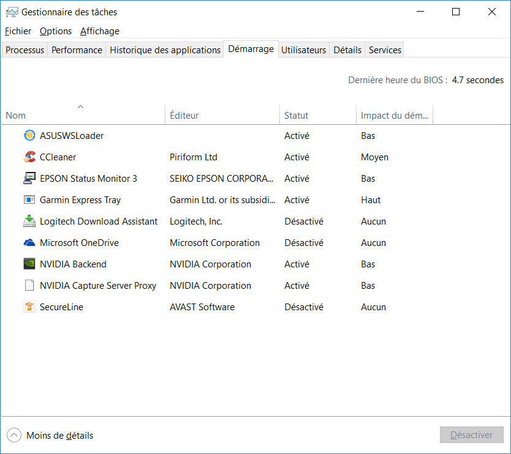Open the Détails tab
The height and width of the screenshot is (454, 511).
[x=347, y=50]
